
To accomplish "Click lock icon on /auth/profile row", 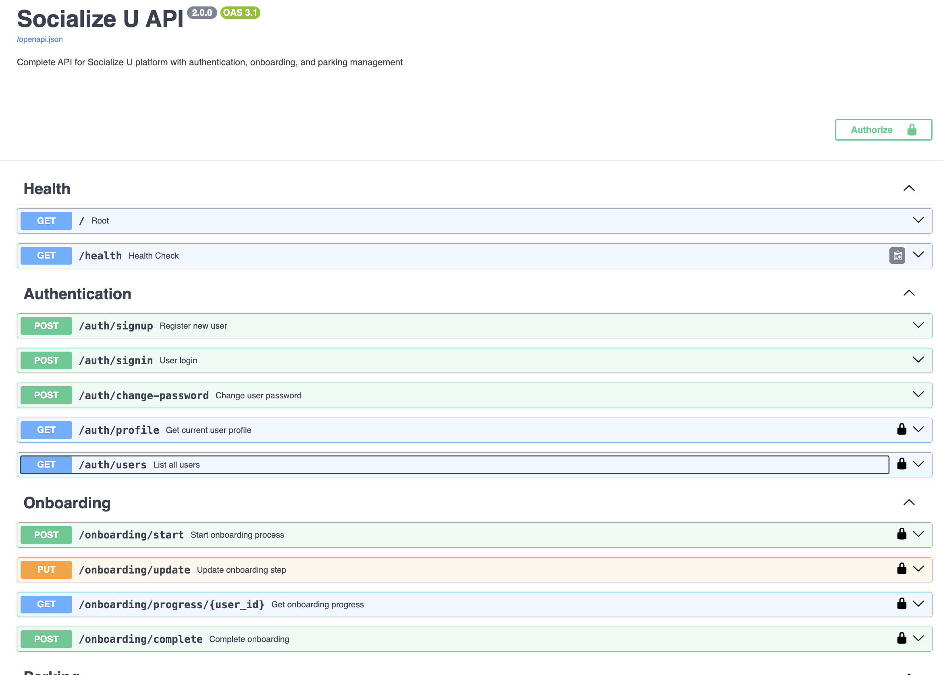I will point(901,429).
